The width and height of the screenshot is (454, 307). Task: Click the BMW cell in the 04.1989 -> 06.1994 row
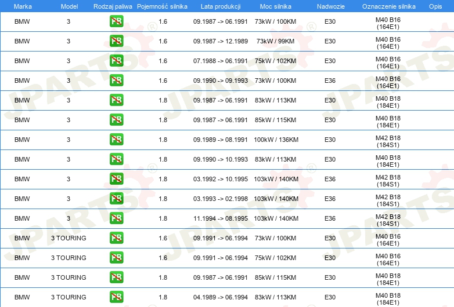pos(22,297)
